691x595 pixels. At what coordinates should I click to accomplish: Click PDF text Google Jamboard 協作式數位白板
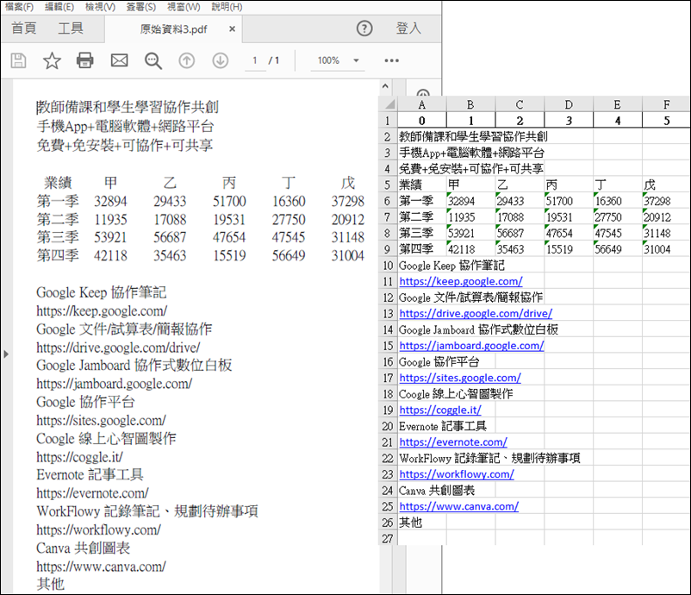(134, 366)
